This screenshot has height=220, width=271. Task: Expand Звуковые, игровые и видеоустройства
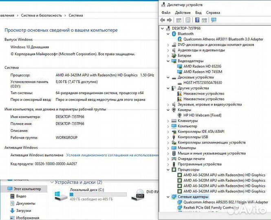[x=168, y=105]
